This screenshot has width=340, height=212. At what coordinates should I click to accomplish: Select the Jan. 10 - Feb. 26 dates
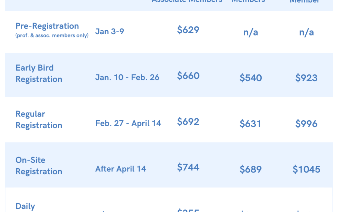pyautogui.click(x=127, y=78)
